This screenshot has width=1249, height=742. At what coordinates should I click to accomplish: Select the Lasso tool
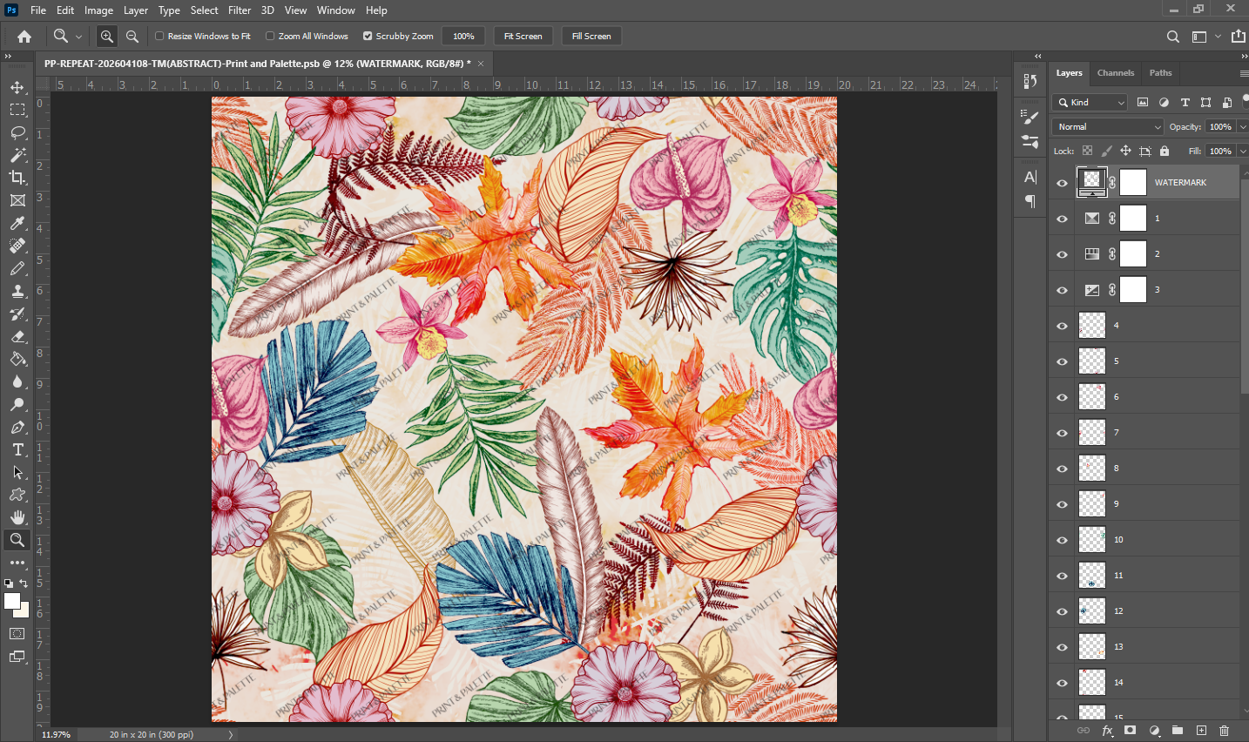click(x=17, y=132)
